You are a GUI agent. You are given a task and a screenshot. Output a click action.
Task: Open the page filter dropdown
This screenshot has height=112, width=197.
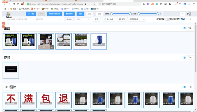pos(48,19)
